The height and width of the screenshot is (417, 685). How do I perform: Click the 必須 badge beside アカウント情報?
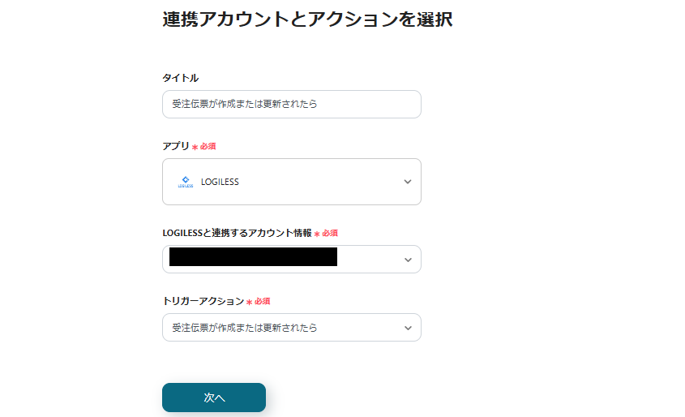point(330,233)
